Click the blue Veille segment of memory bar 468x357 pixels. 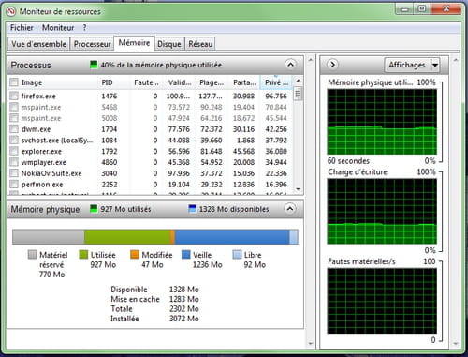point(232,237)
